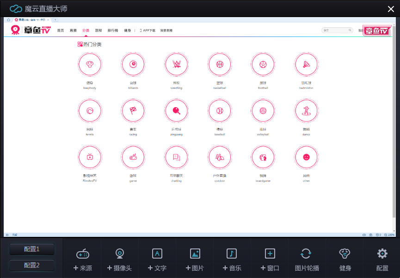Open the 健身 fitness tool
The image size is (400, 278).
point(345,254)
